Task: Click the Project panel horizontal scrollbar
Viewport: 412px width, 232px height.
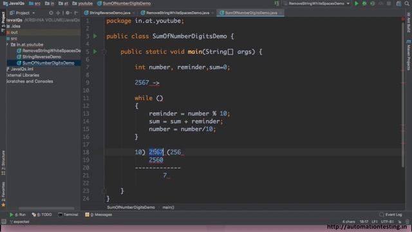Action: [46, 208]
